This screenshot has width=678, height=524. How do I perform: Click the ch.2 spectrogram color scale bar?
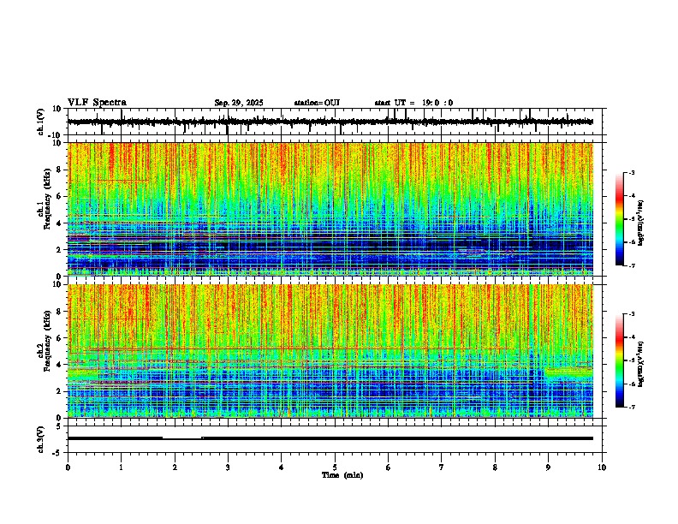point(620,360)
